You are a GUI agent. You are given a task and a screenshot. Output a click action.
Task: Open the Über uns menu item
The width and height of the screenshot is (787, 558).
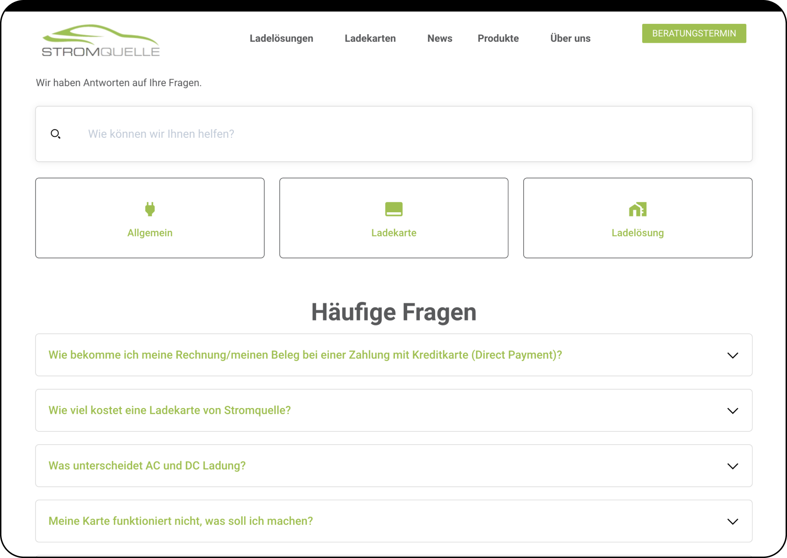[570, 38]
